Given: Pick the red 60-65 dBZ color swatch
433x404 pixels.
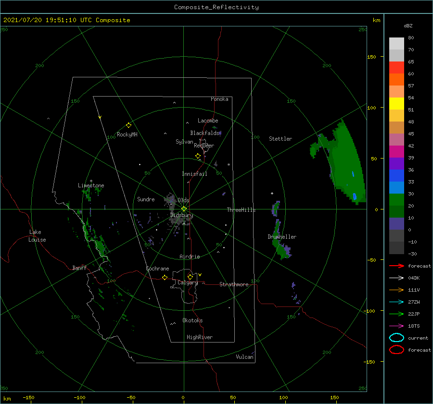Looking at the screenshot, I should pos(396,68).
